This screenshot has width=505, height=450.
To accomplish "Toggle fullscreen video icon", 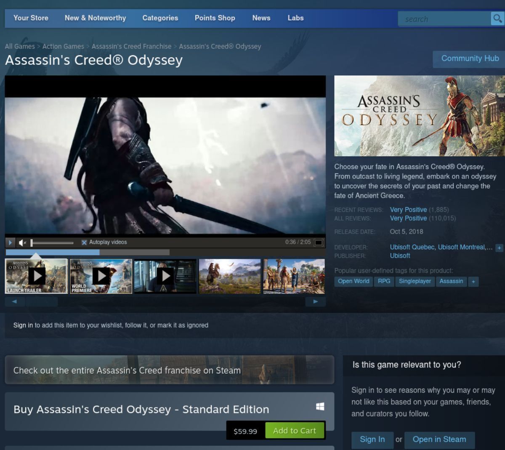I will click(x=319, y=242).
